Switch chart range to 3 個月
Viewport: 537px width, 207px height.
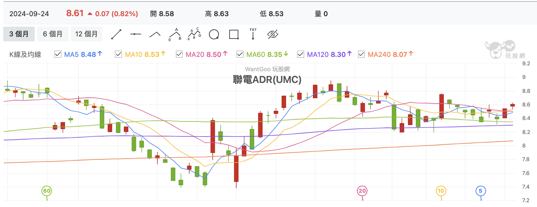[x=19, y=34]
